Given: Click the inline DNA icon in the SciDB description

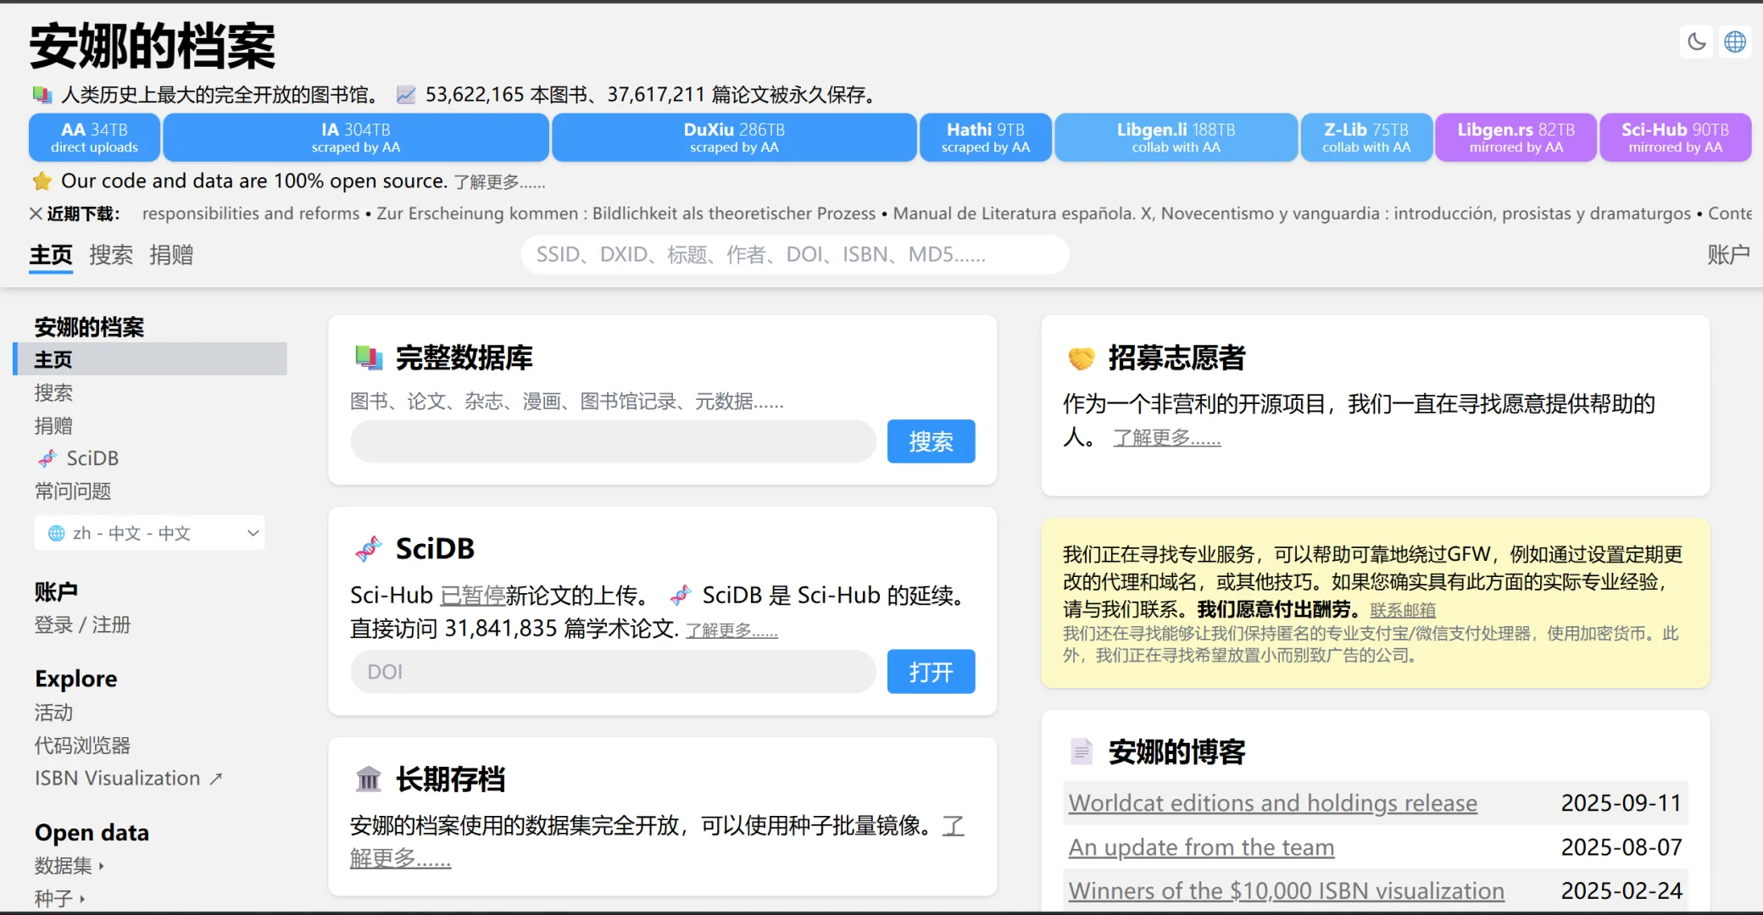Looking at the screenshot, I should [681, 596].
